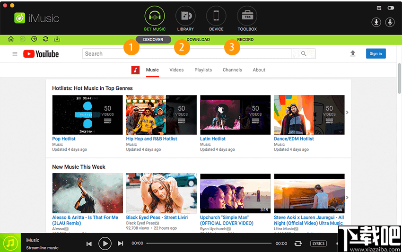This screenshot has height=252, width=402.
Task: Switch to the DOWNLOAD tab
Action: click(x=198, y=40)
